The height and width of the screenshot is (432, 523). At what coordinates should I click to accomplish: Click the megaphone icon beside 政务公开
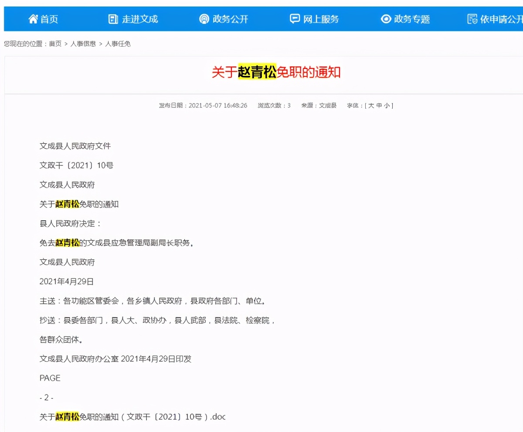(204, 19)
